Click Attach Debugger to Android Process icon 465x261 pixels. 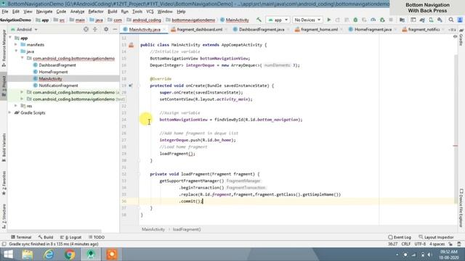click(x=382, y=20)
